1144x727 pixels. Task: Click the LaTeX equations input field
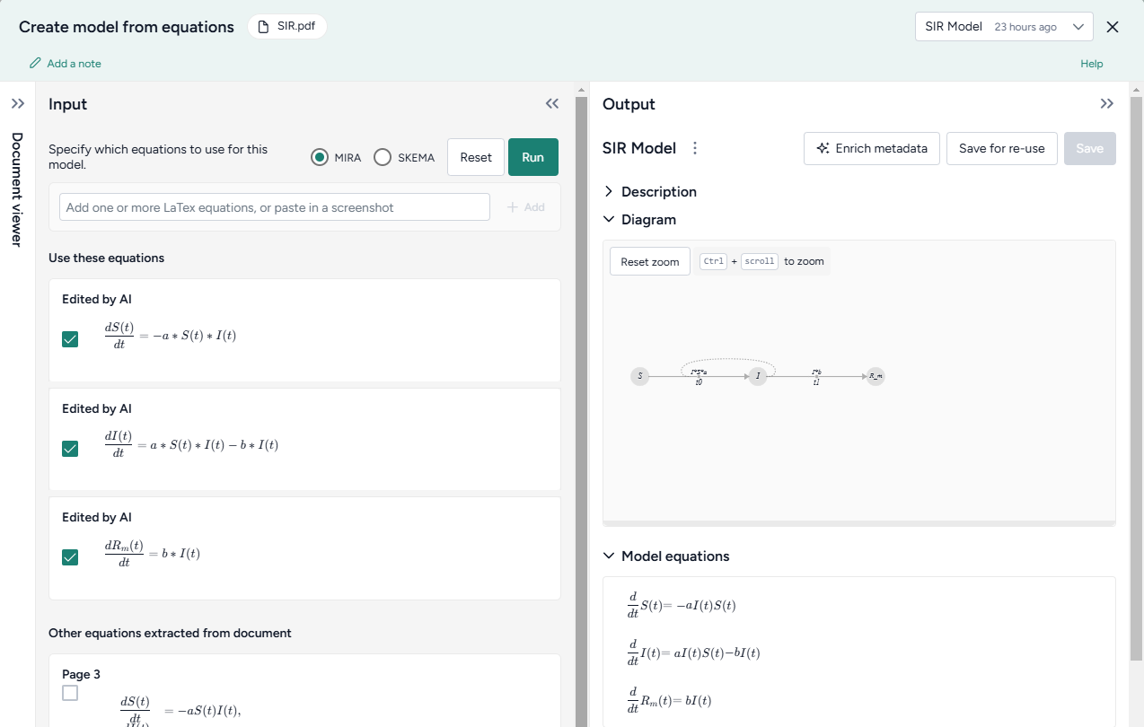coord(275,207)
